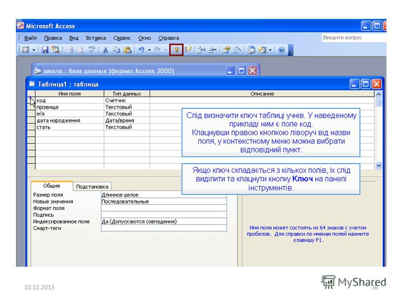Switch to the Общие tab
Screen dimensions: 402x301
click(x=52, y=186)
